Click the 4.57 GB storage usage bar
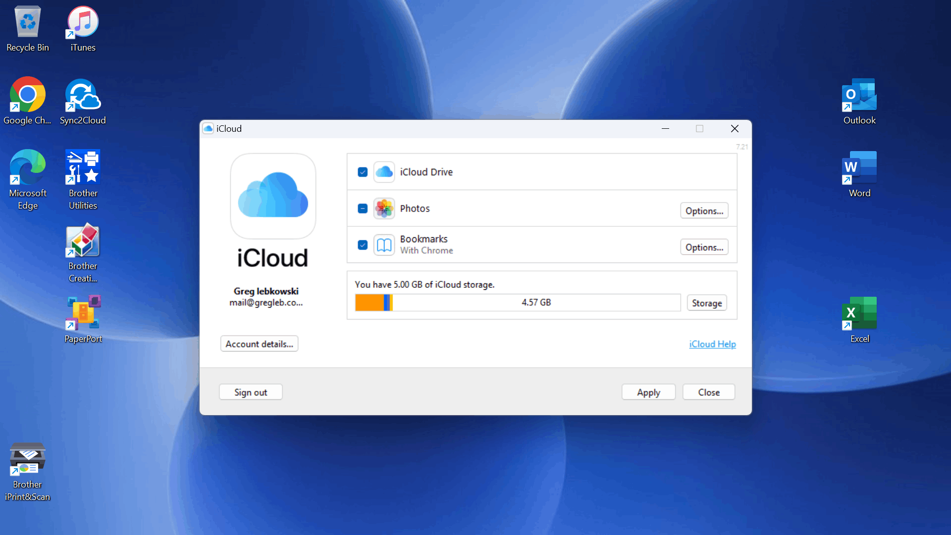The image size is (951, 535). click(x=518, y=303)
